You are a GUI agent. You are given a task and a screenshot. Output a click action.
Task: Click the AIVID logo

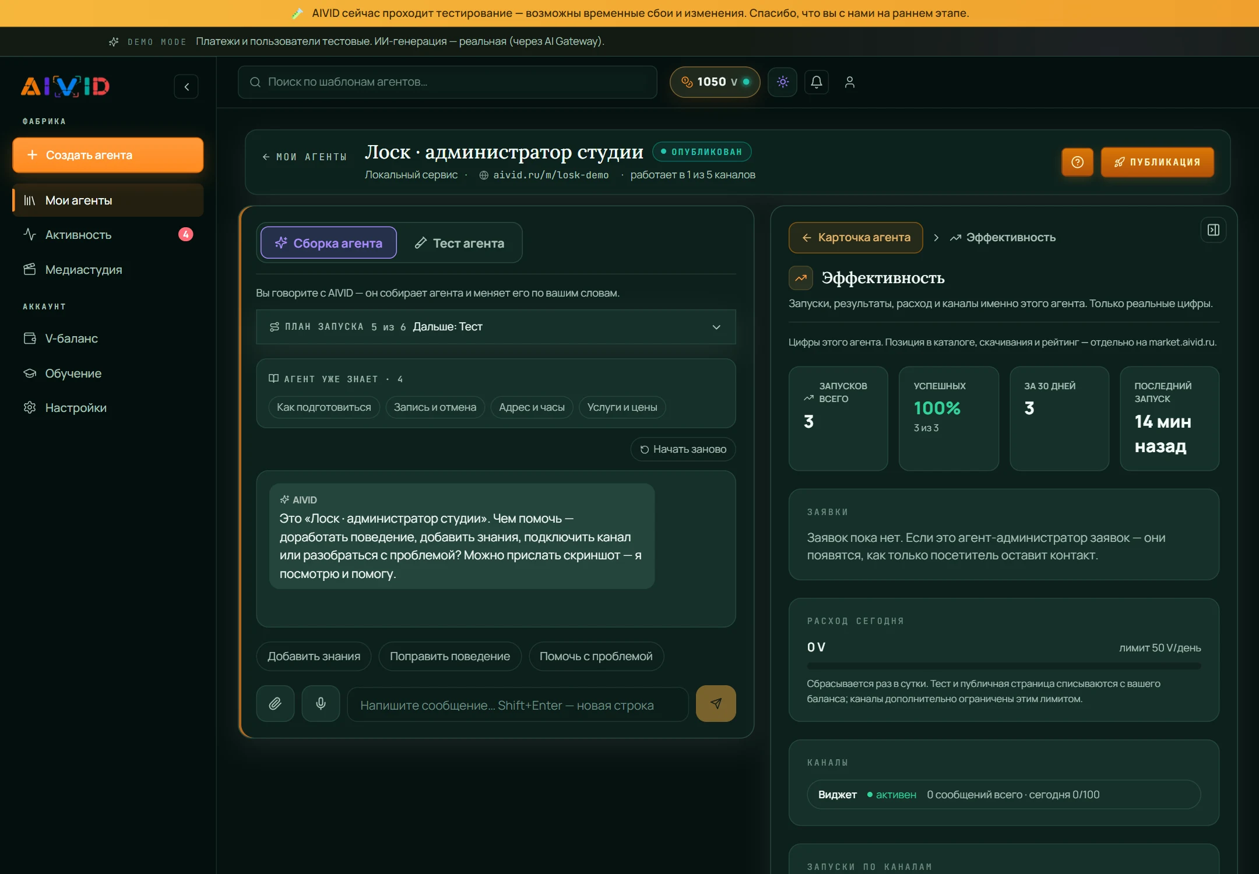(65, 86)
